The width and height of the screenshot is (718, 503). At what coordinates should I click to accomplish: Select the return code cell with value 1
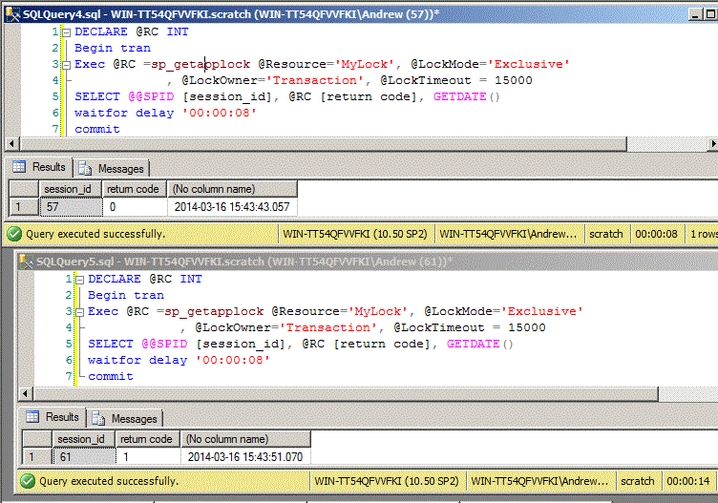tap(148, 457)
